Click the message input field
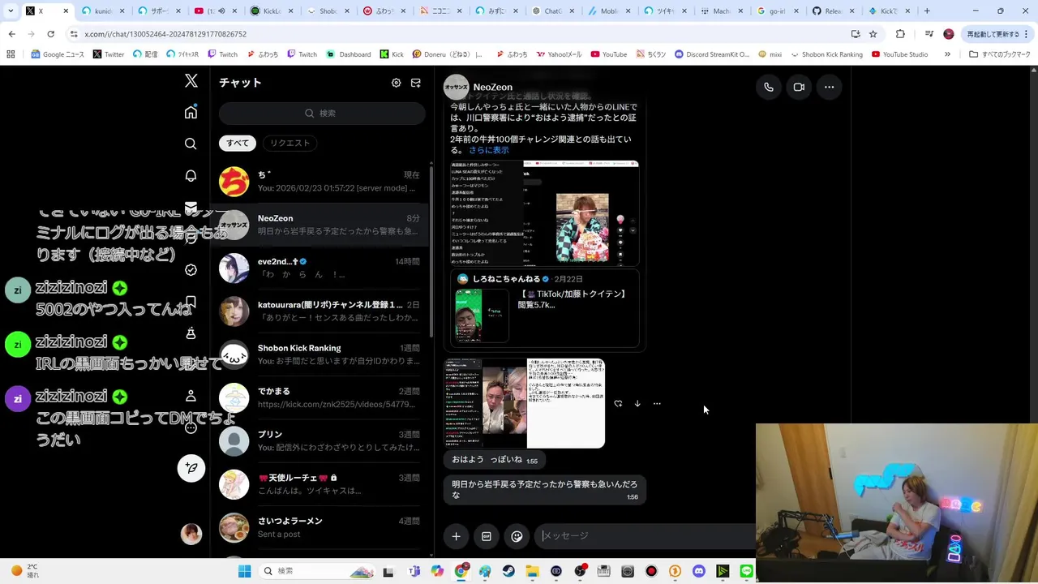 click(x=645, y=536)
